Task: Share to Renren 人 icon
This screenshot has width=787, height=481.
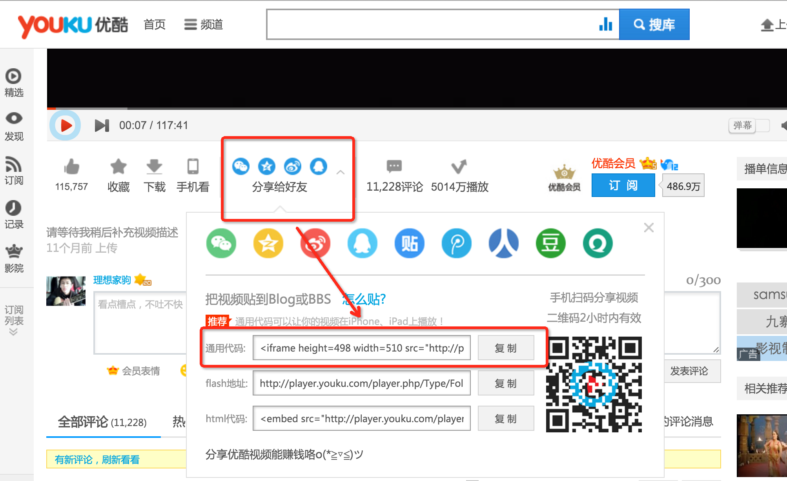Action: [x=504, y=243]
